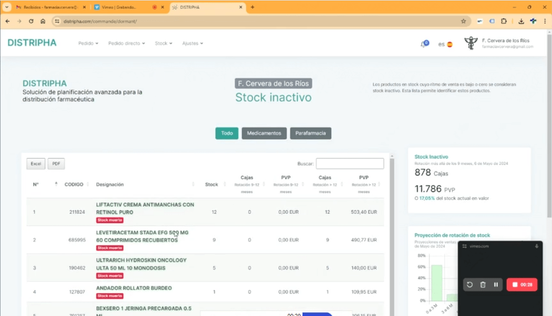Image resolution: width=552 pixels, height=316 pixels.
Task: Click the 490,77 EUR value
Action: [364, 240]
